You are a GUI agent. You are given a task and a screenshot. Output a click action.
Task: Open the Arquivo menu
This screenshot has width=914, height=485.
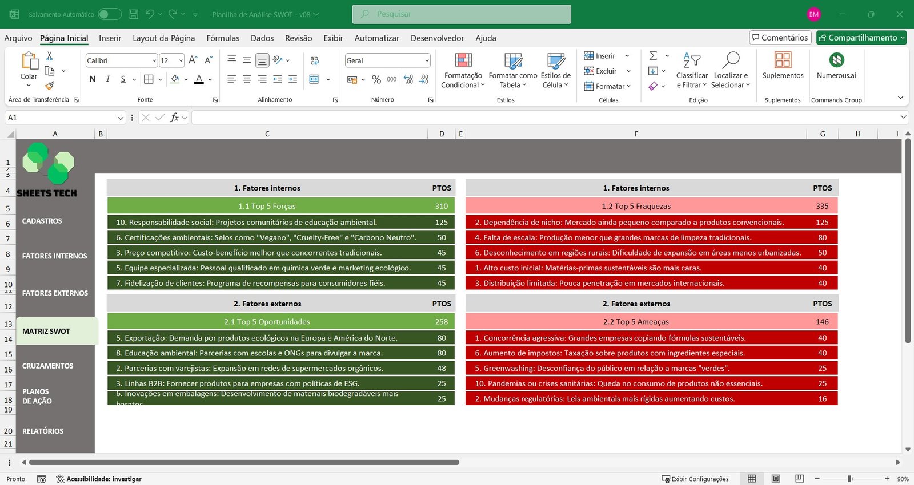(18, 38)
